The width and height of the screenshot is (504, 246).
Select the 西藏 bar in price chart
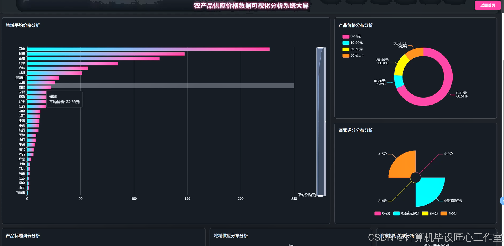[148, 49]
